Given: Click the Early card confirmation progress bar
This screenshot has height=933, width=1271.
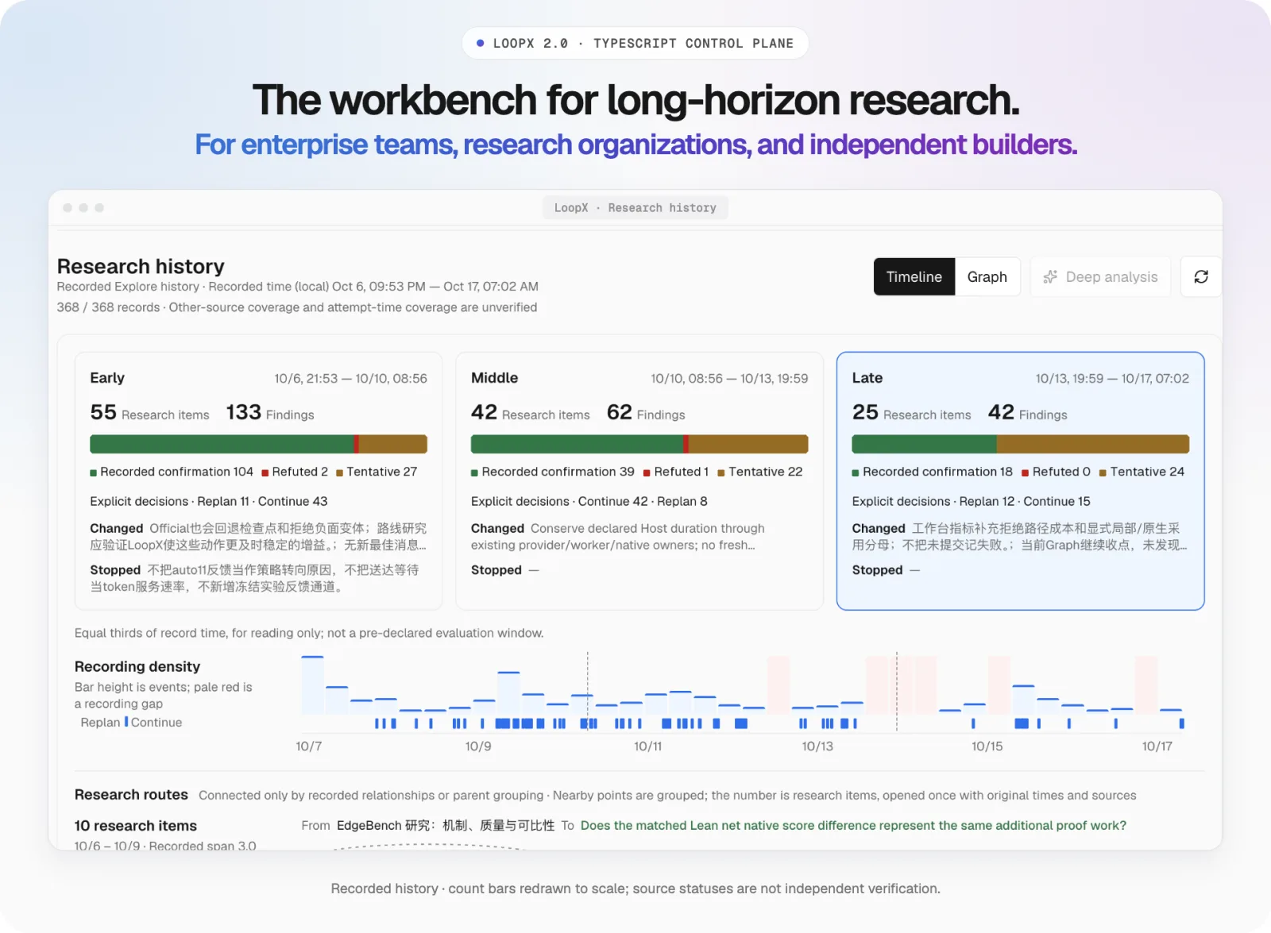Looking at the screenshot, I should [258, 444].
